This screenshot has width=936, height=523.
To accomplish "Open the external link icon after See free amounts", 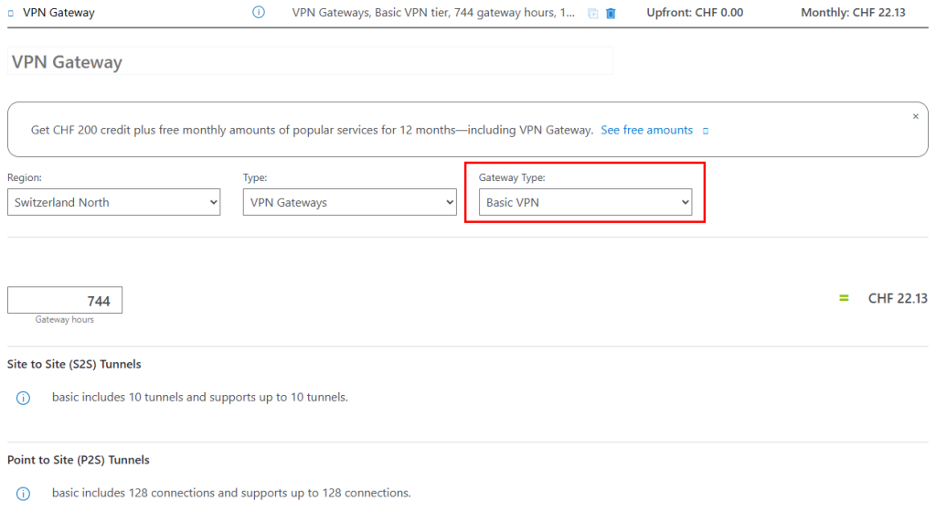I will [706, 131].
